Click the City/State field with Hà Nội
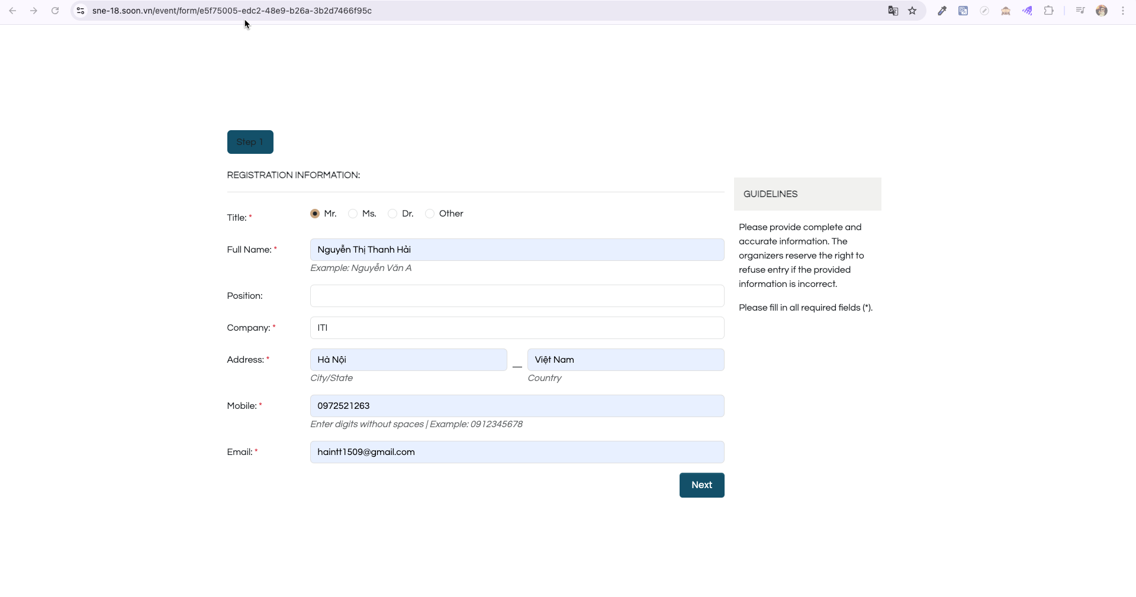This screenshot has width=1136, height=597. pyautogui.click(x=408, y=360)
